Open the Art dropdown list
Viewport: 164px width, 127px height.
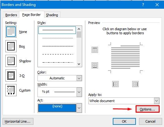pyautogui.click(x=60, y=108)
